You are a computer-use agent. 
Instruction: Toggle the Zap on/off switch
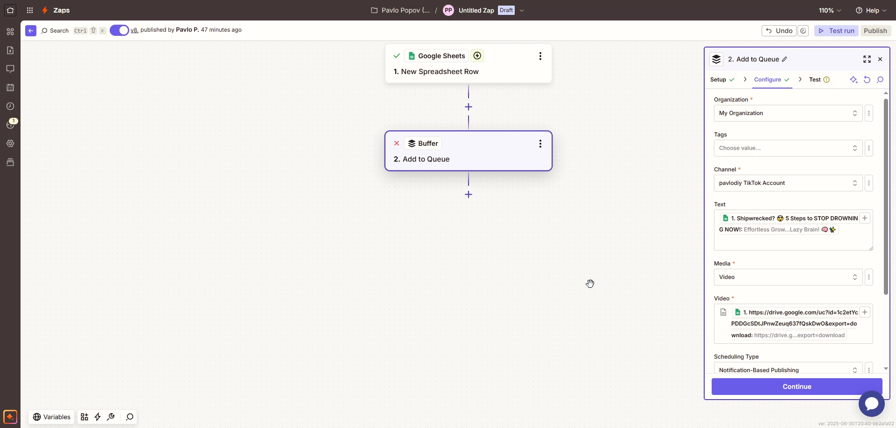click(119, 30)
